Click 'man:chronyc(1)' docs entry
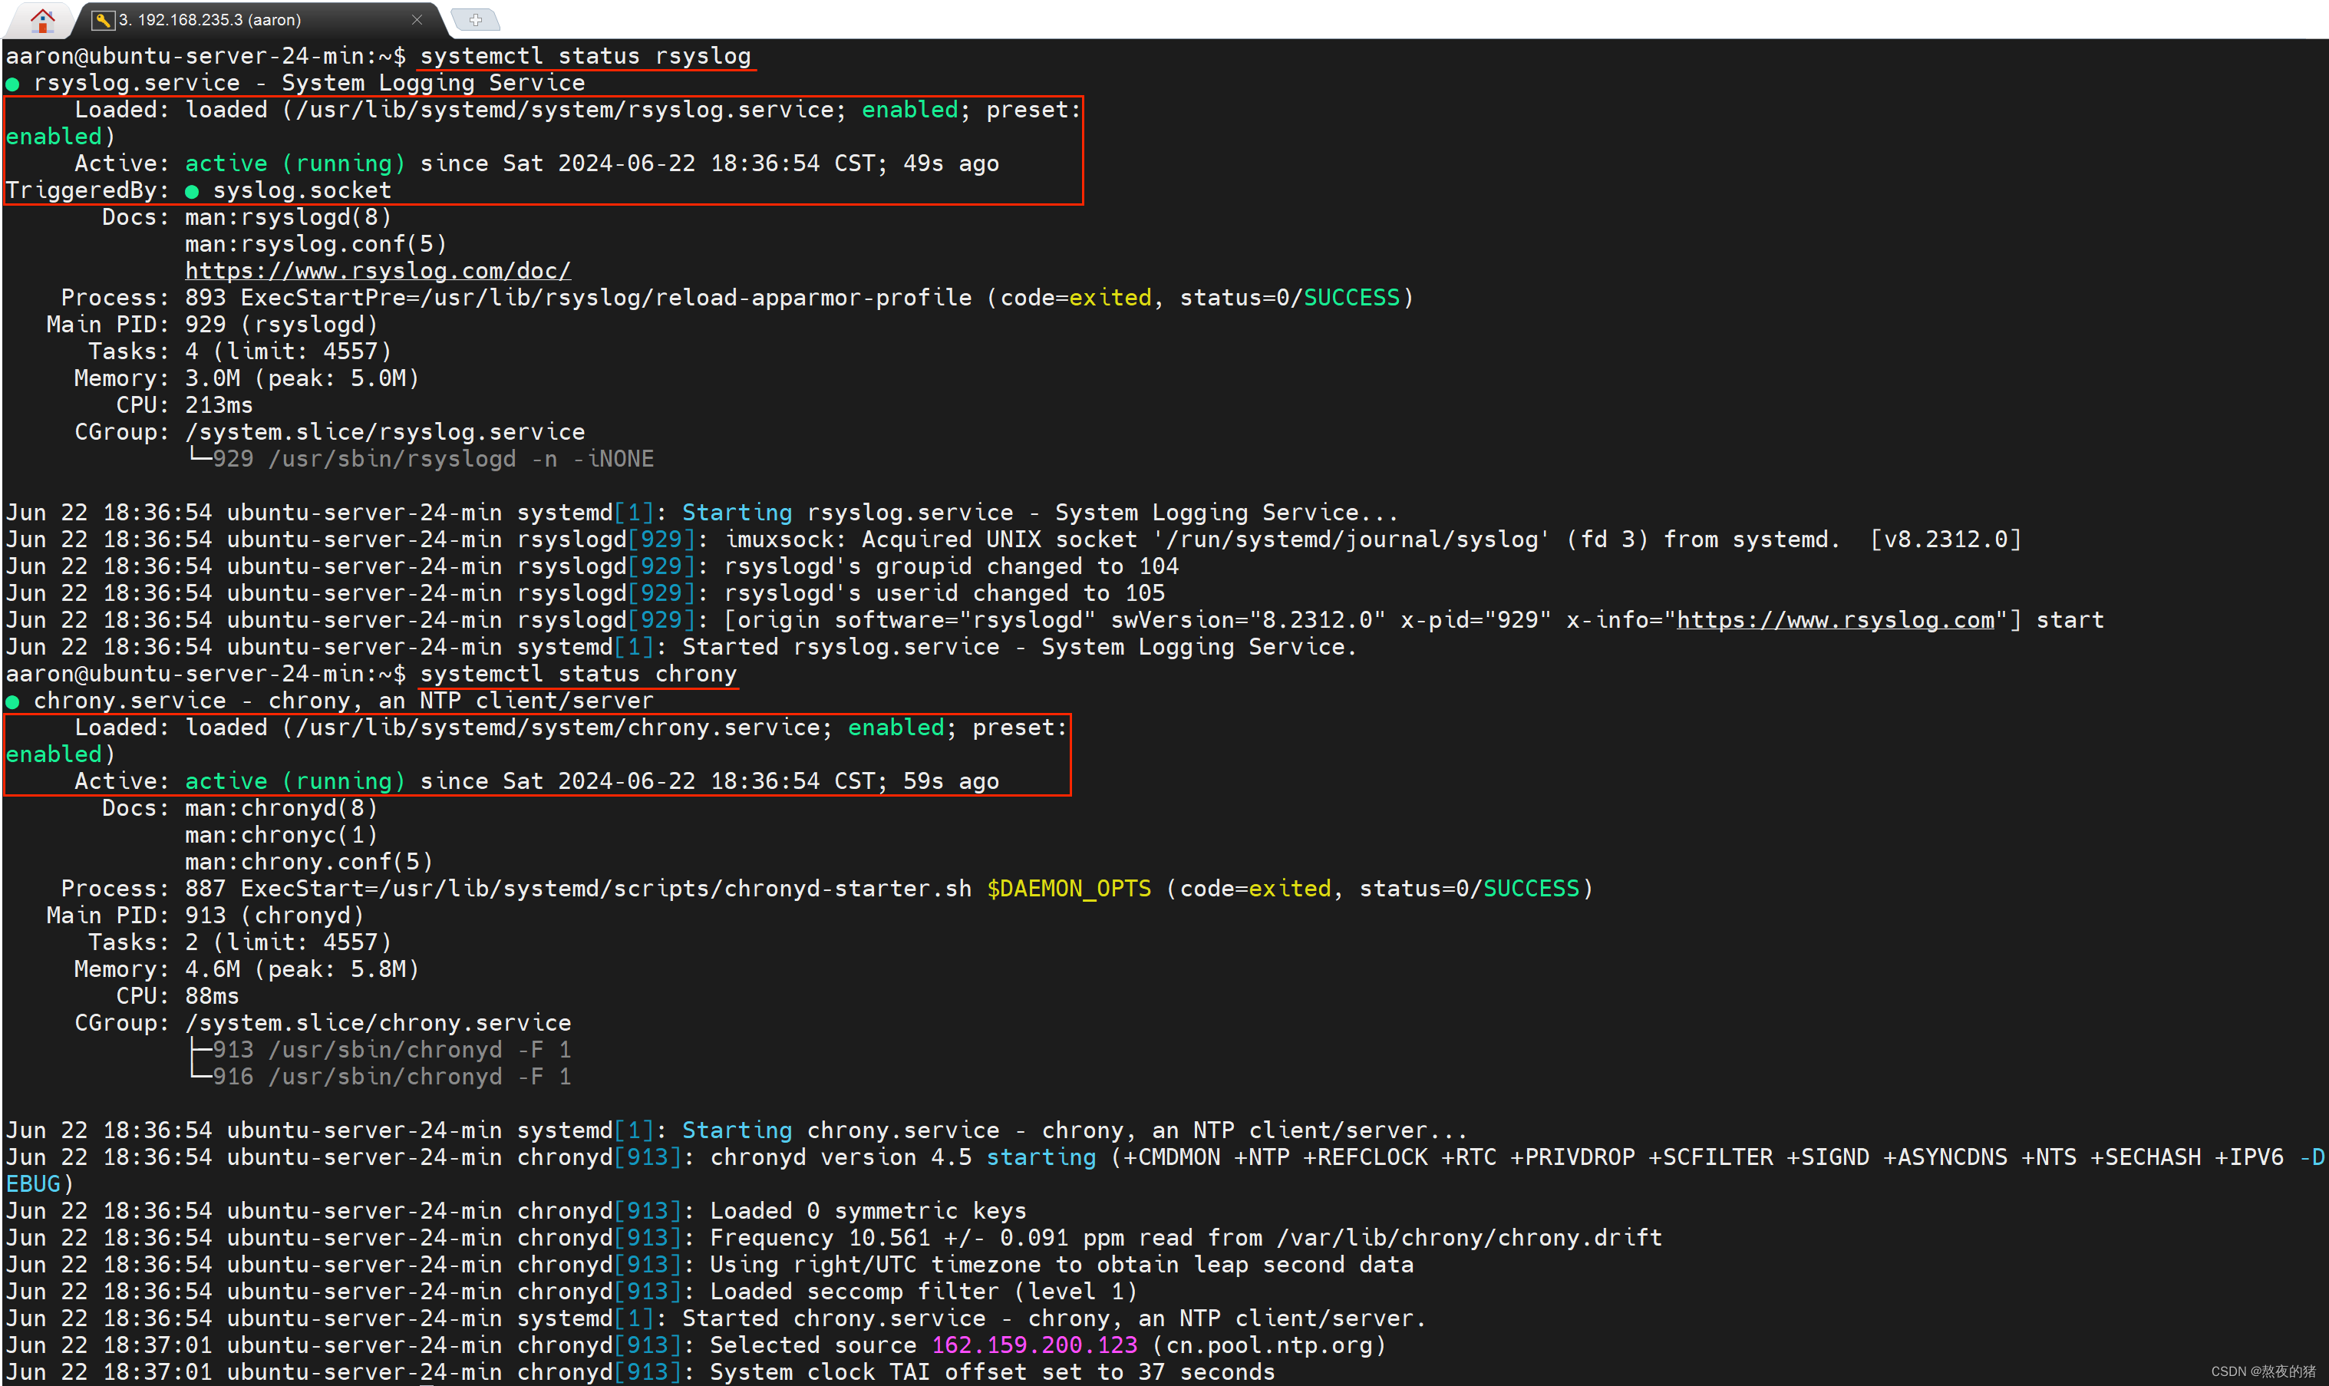This screenshot has width=2329, height=1386. tap(281, 835)
